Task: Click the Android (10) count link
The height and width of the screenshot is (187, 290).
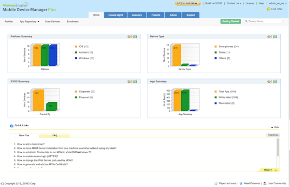Action: coord(91,53)
